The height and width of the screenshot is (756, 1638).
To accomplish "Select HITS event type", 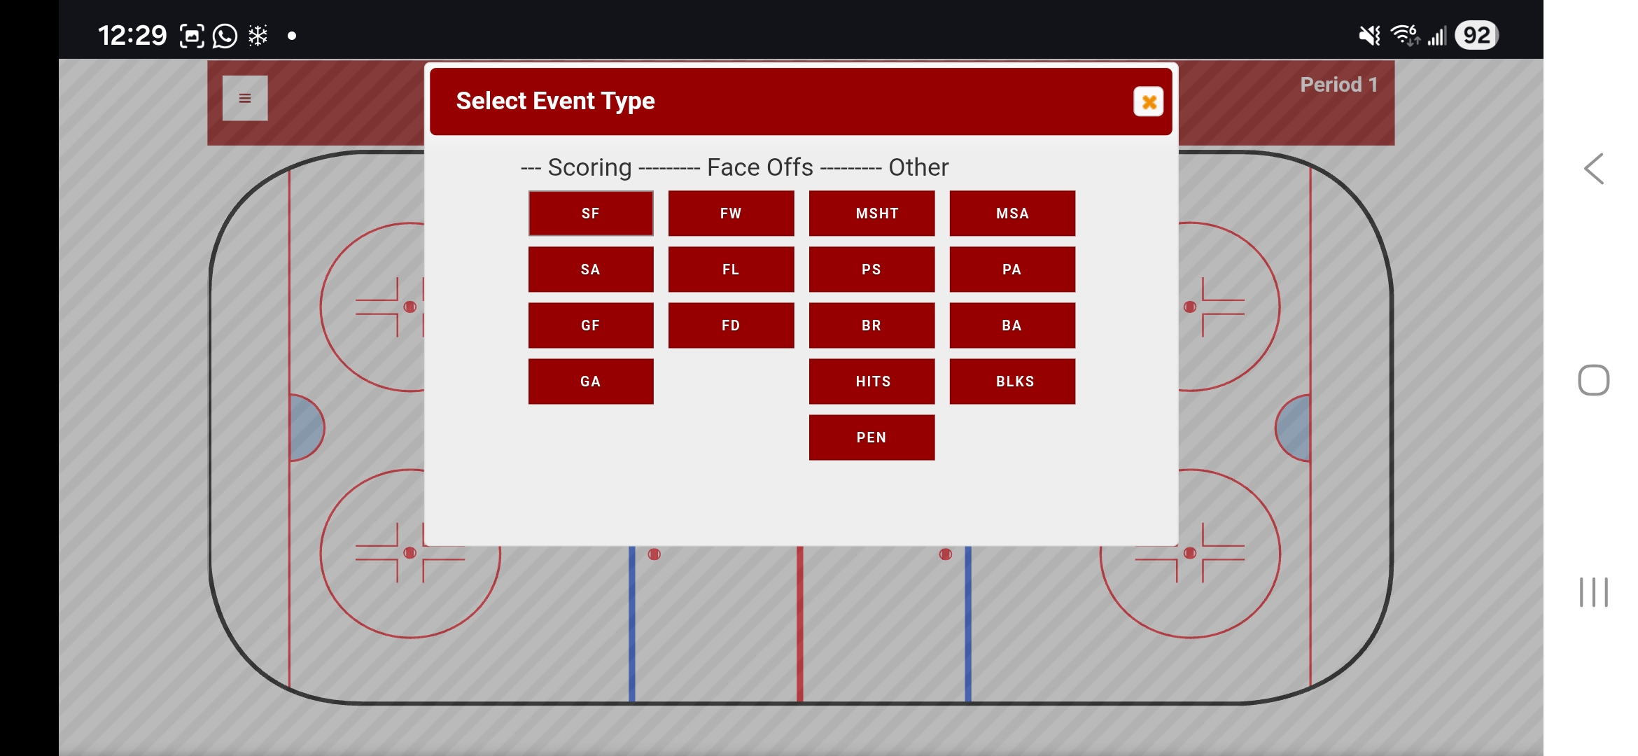I will coord(871,381).
